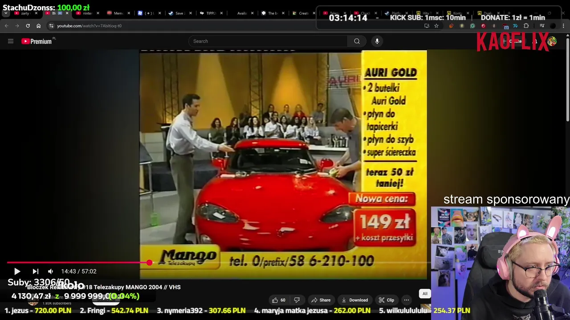Go forward in browser history
The image size is (570, 320).
click(x=17, y=26)
